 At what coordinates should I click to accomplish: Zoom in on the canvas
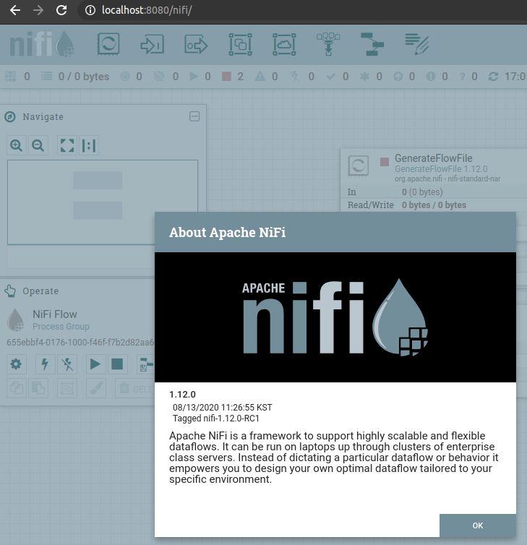tap(17, 145)
